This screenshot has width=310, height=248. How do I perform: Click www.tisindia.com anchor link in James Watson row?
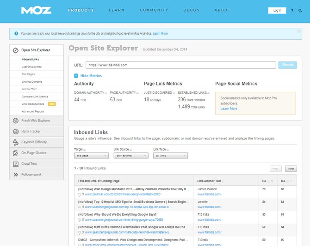(x=210, y=194)
